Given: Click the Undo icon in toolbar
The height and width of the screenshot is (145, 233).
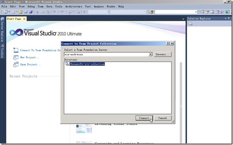Looking at the screenshot, I should tap(54, 12).
